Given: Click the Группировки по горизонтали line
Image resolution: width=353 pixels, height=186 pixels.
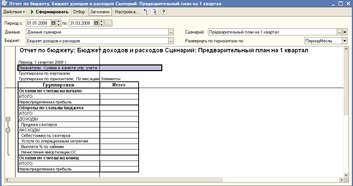Looking at the screenshot, I should click(x=69, y=79).
